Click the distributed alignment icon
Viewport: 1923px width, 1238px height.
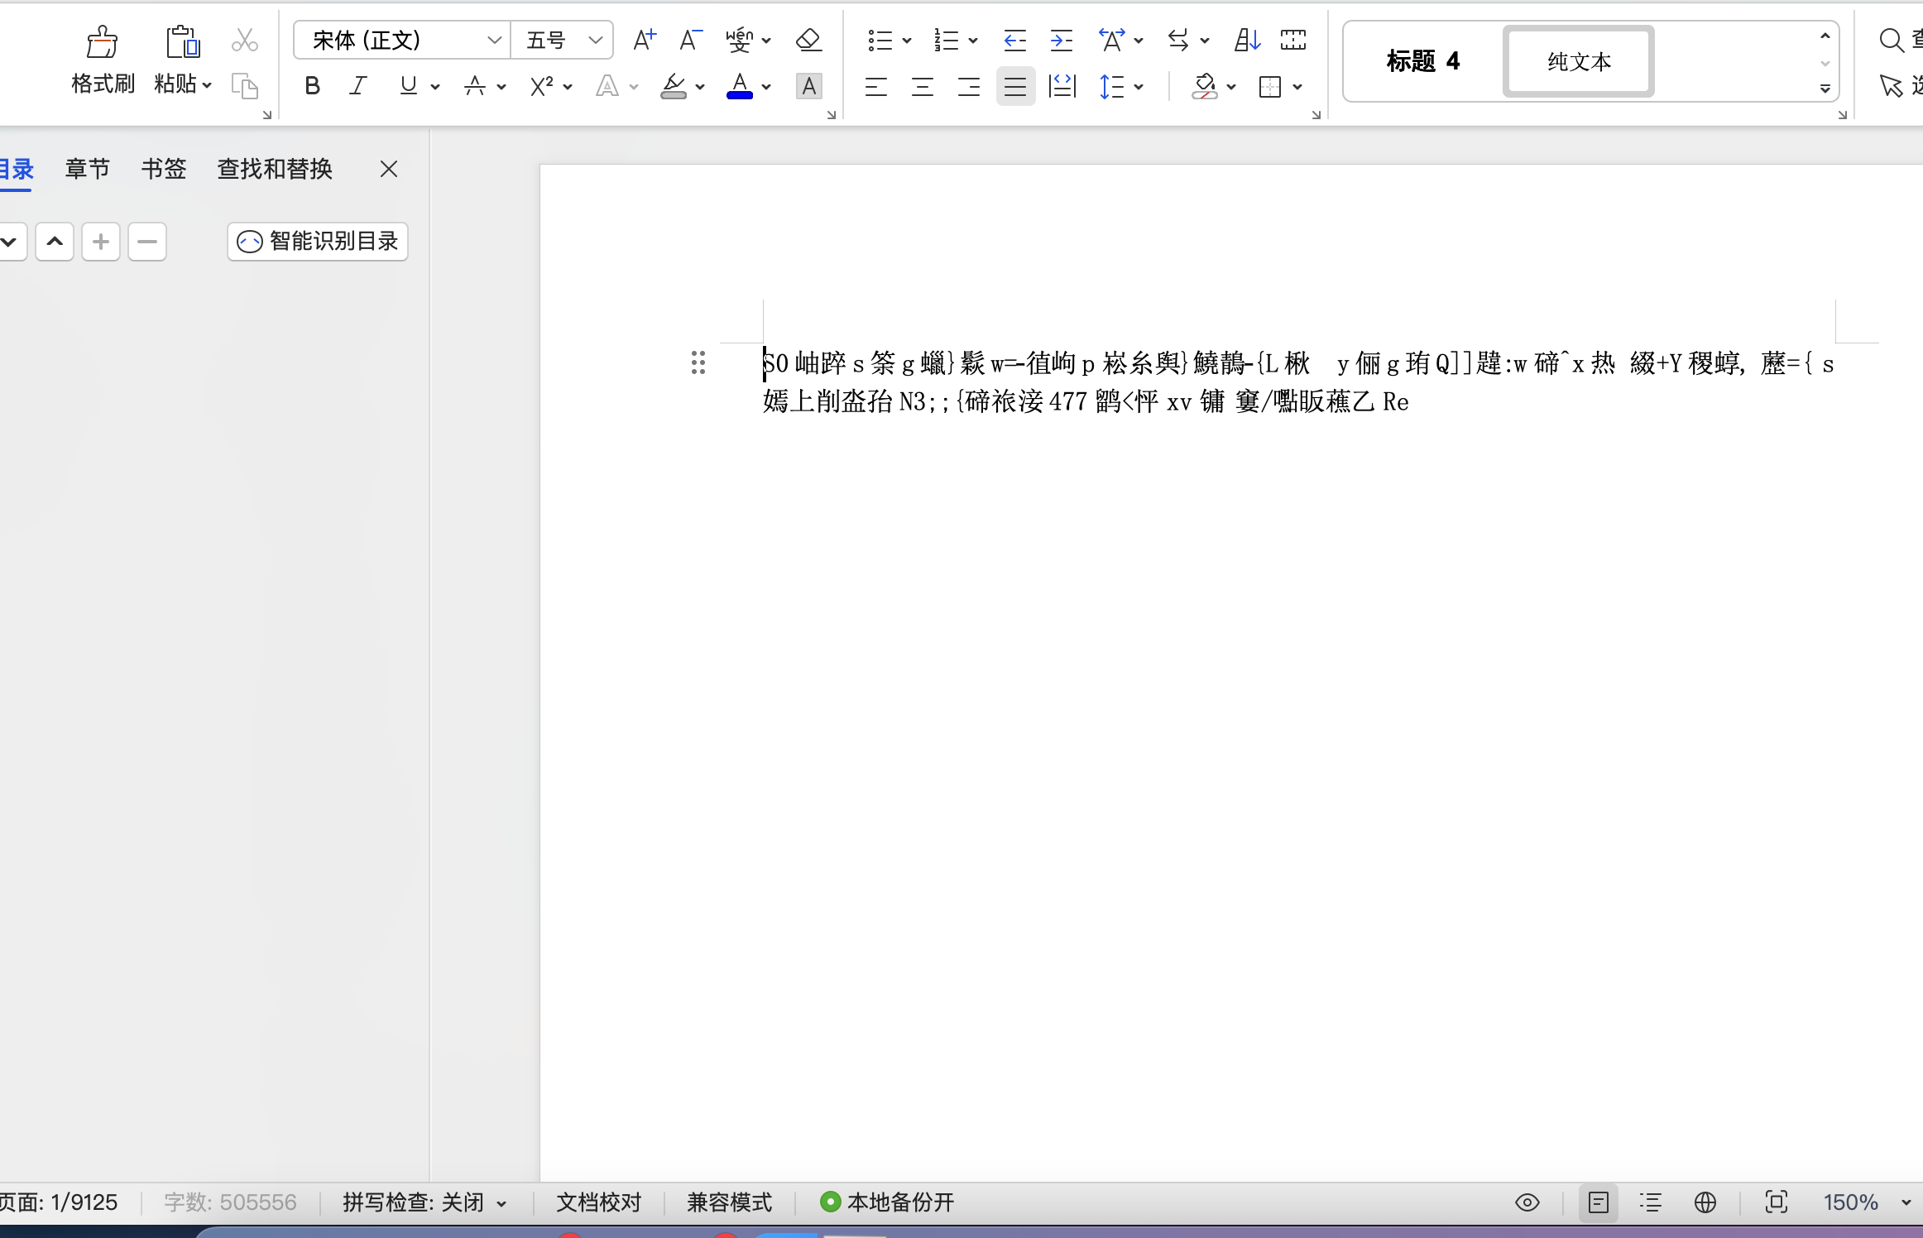pyautogui.click(x=1062, y=86)
